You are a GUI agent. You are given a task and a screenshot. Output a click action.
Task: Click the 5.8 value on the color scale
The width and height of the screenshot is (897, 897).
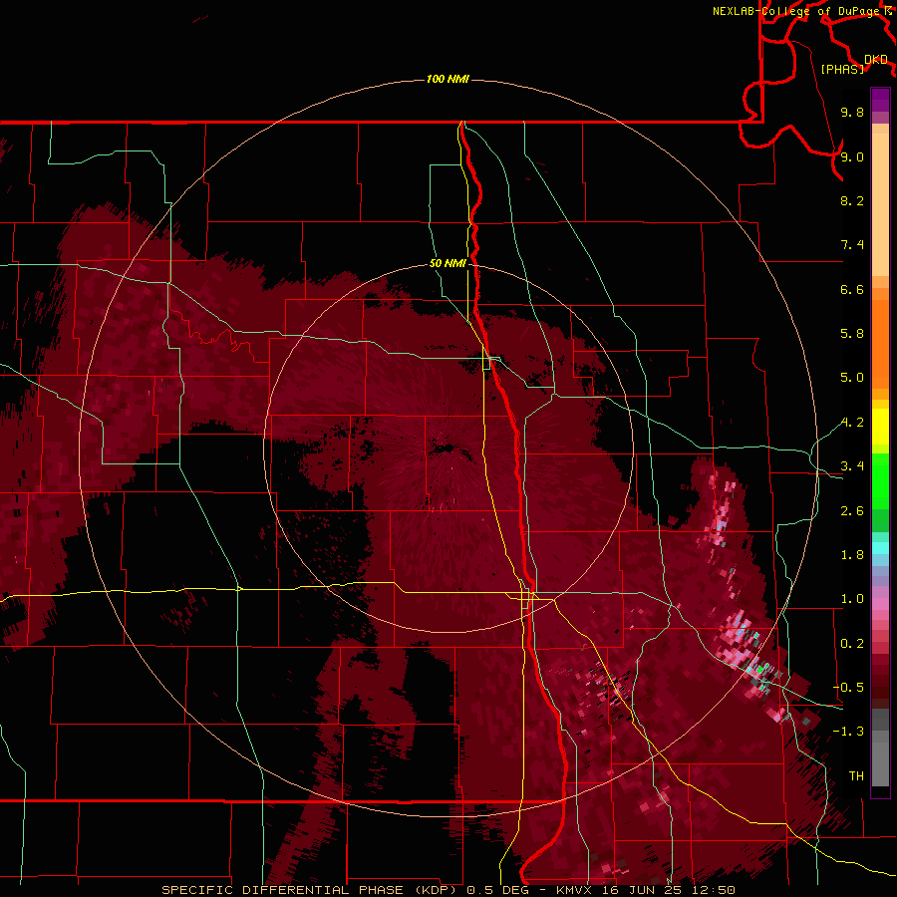[852, 334]
